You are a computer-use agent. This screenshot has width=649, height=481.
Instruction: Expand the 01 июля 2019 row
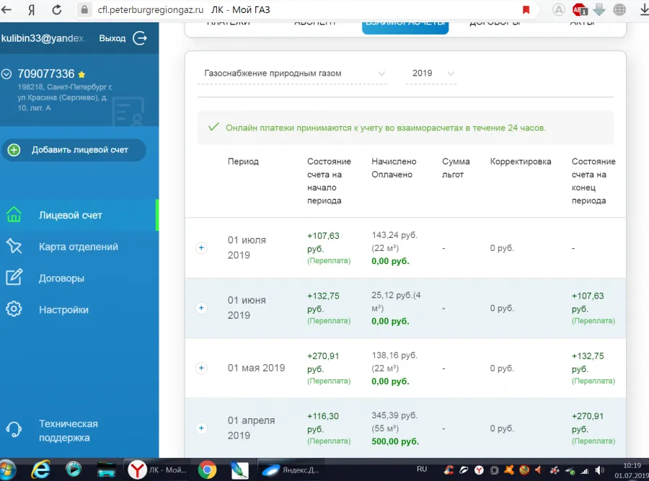[201, 247]
